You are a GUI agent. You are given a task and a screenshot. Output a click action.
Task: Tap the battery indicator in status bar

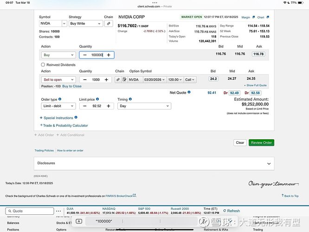pos(300,3)
